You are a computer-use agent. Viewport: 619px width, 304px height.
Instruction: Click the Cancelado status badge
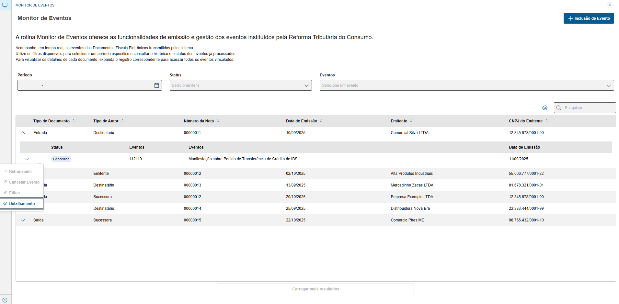[x=61, y=159]
